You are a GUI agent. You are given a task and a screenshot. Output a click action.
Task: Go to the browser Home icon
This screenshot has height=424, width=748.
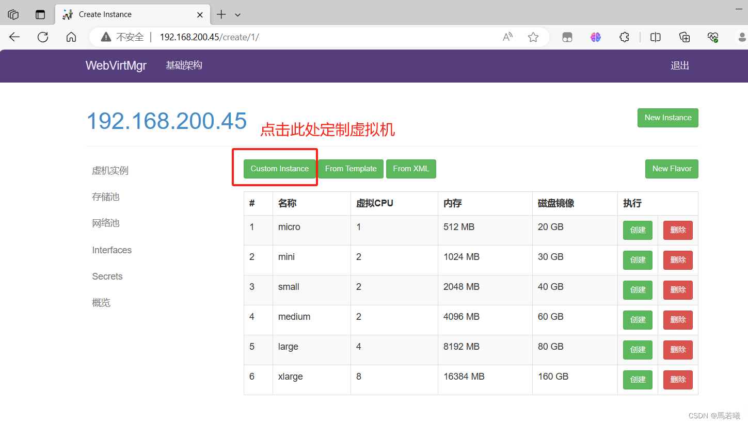point(71,37)
